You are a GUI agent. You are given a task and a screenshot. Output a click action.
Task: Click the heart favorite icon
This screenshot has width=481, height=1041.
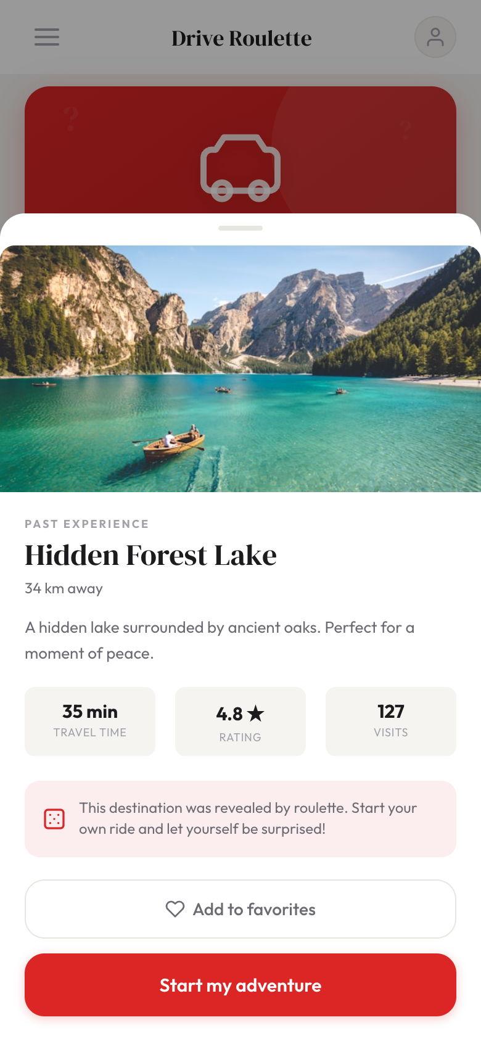click(175, 909)
